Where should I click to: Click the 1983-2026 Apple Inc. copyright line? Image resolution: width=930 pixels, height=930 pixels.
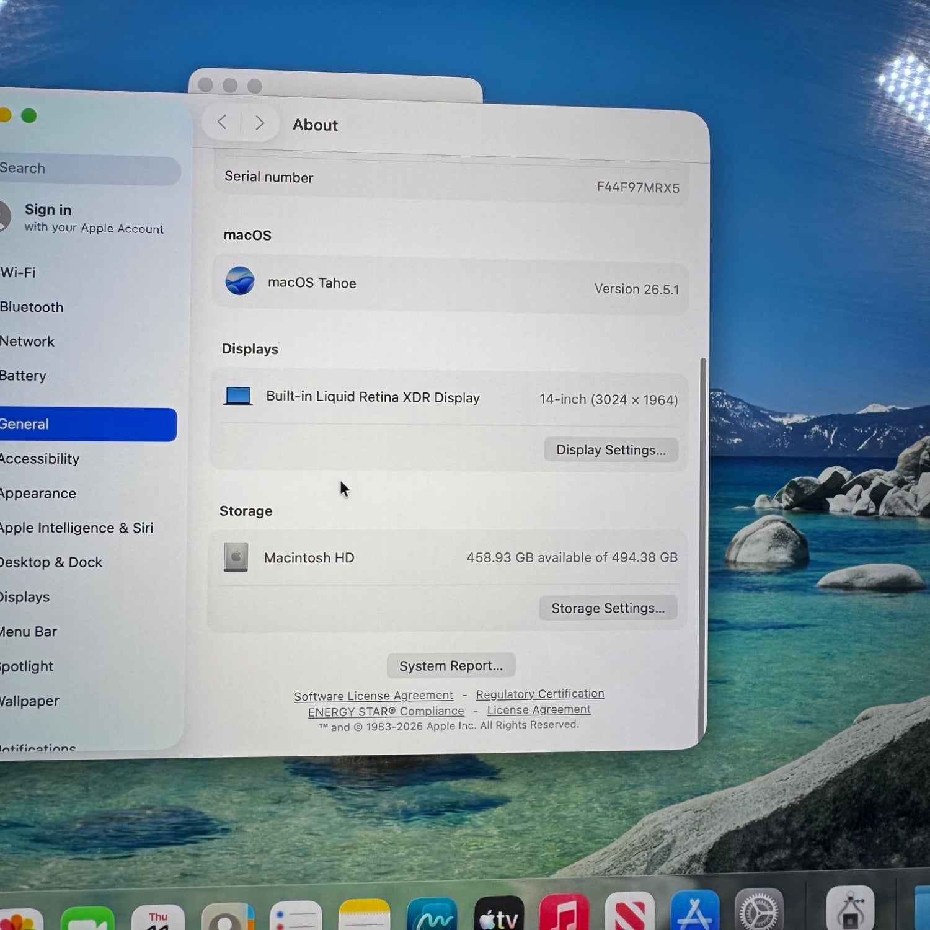(x=449, y=725)
